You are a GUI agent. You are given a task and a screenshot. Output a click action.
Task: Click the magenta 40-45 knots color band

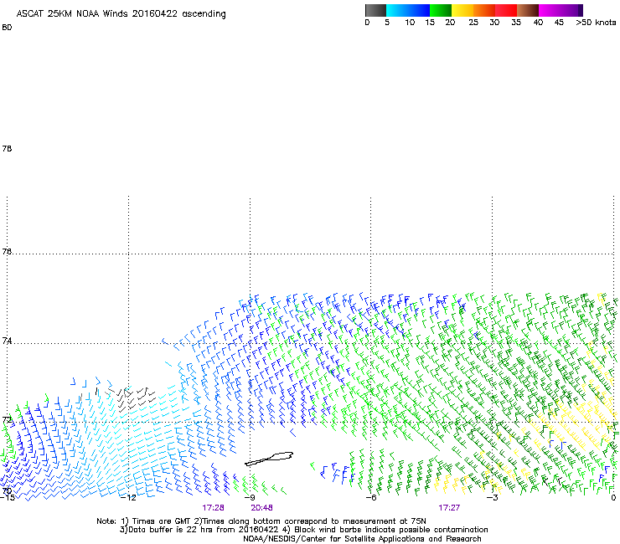click(550, 10)
